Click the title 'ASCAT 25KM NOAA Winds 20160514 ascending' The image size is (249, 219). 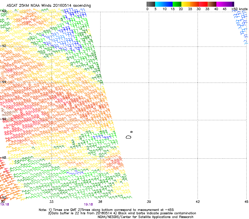pos(48,6)
